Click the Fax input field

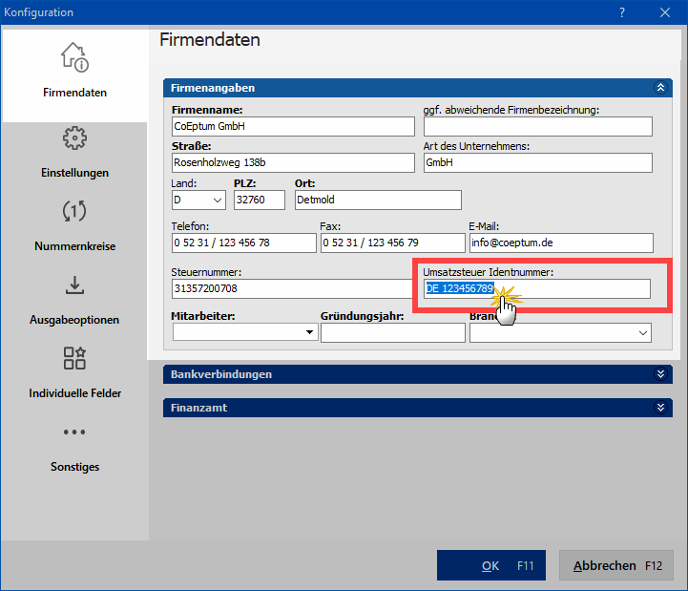393,243
